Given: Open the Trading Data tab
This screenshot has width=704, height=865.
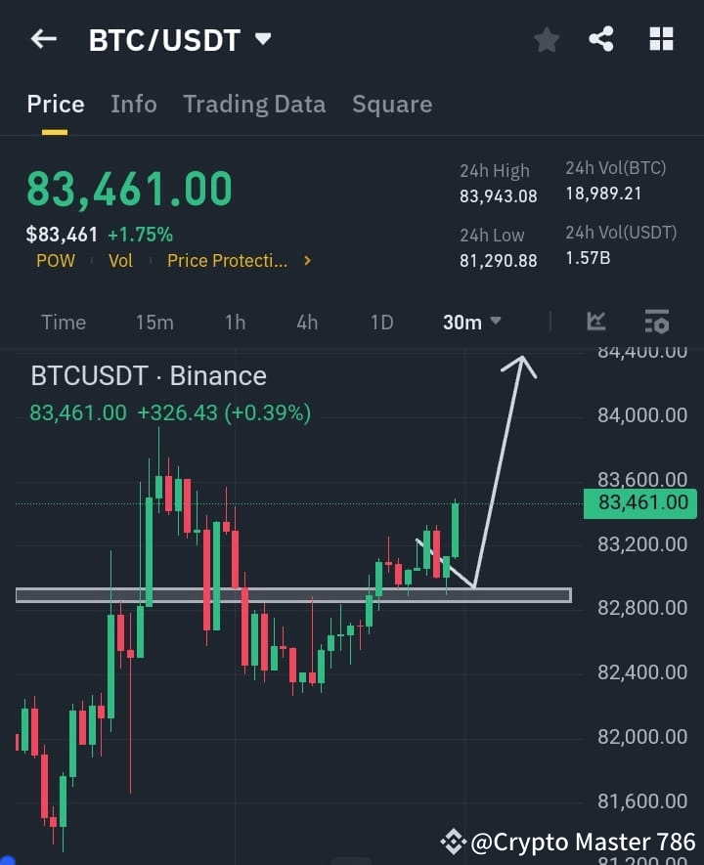Looking at the screenshot, I should [254, 104].
